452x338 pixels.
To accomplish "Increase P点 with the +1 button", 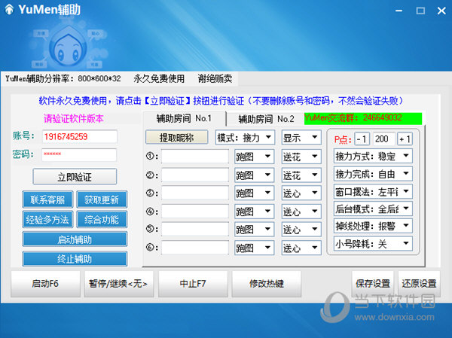I will tap(405, 139).
